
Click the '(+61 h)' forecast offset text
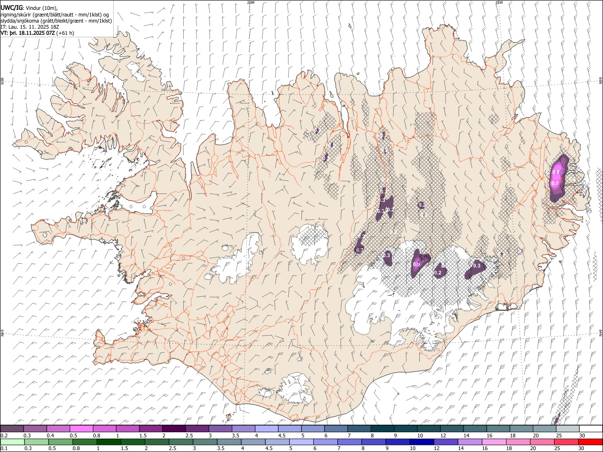(x=65, y=33)
